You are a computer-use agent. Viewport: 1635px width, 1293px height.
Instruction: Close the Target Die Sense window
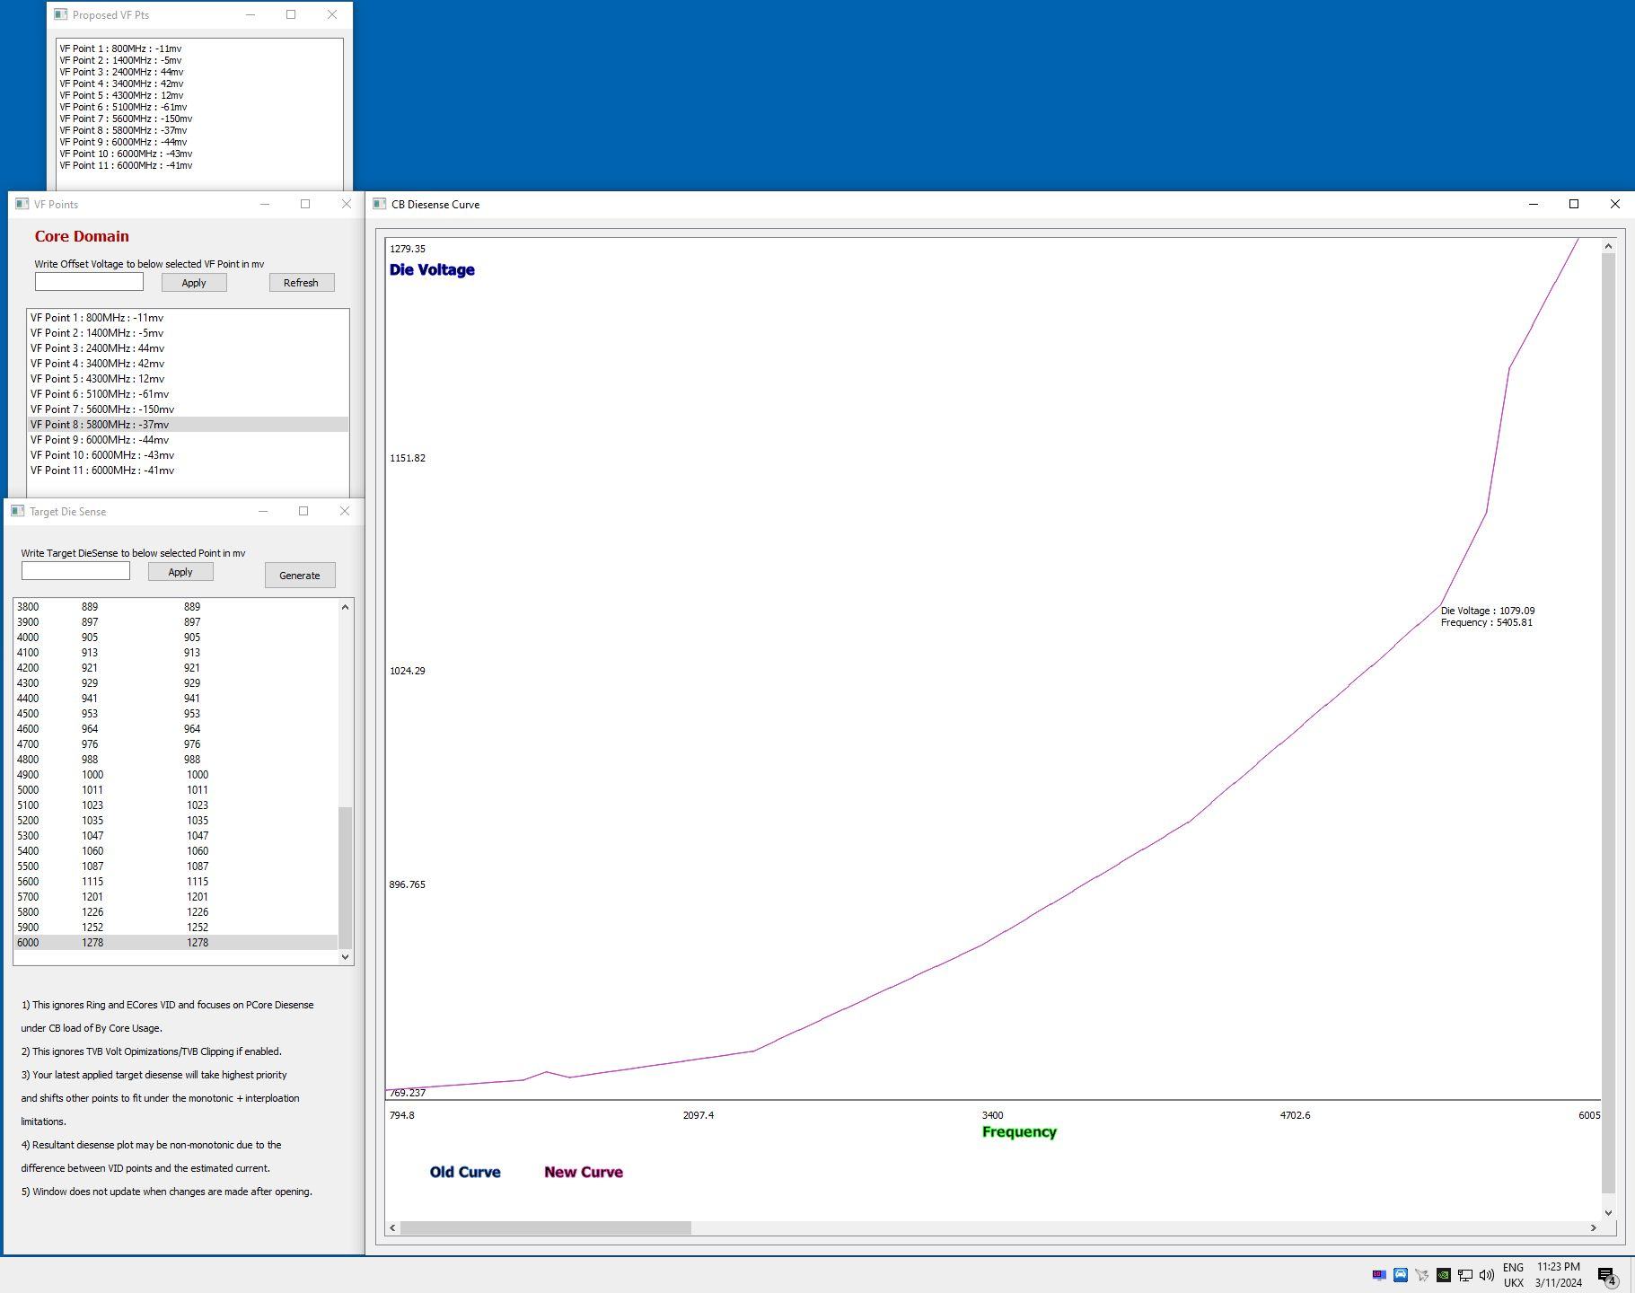coord(345,511)
